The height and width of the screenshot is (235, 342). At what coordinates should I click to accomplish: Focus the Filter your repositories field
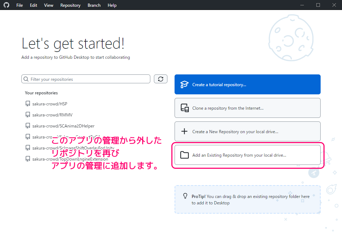pyautogui.click(x=86, y=79)
